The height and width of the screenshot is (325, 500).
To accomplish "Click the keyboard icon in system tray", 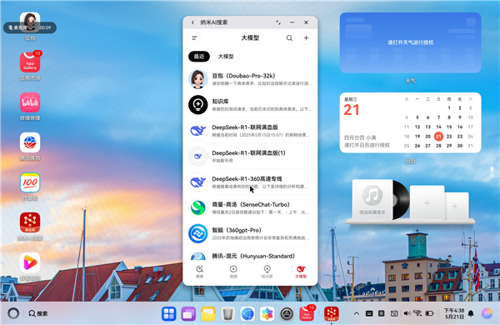I will (x=369, y=313).
